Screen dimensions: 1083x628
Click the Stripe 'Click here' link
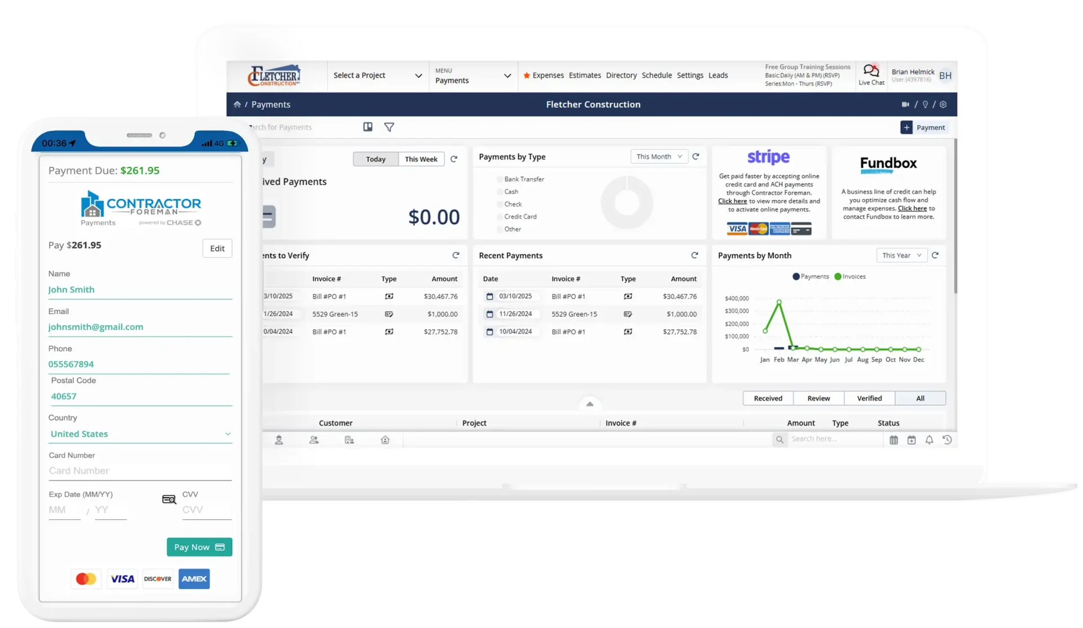pyautogui.click(x=732, y=201)
